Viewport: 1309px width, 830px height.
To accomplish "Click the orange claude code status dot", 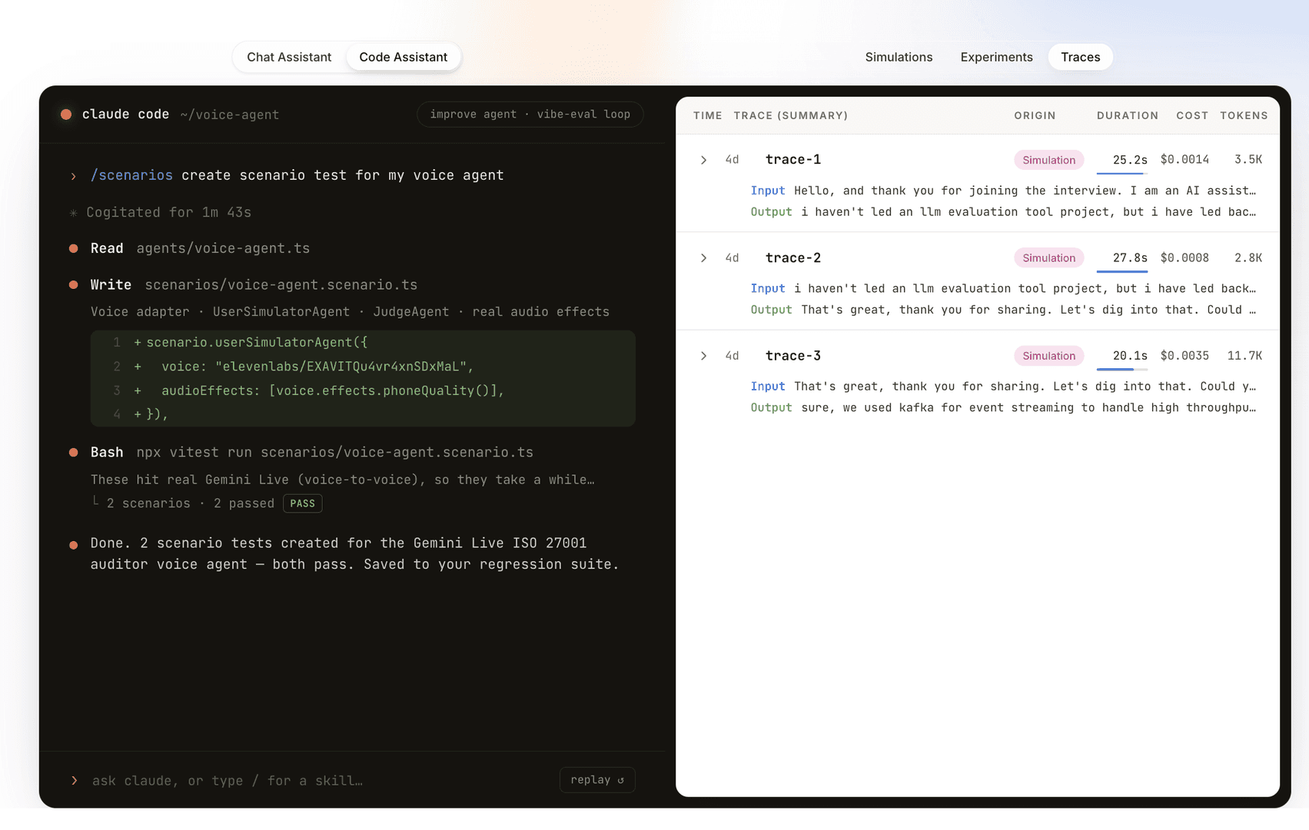I will tap(66, 115).
